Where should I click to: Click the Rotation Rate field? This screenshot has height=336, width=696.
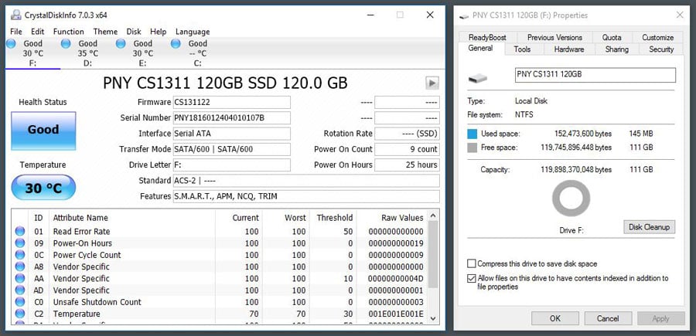[x=407, y=134]
